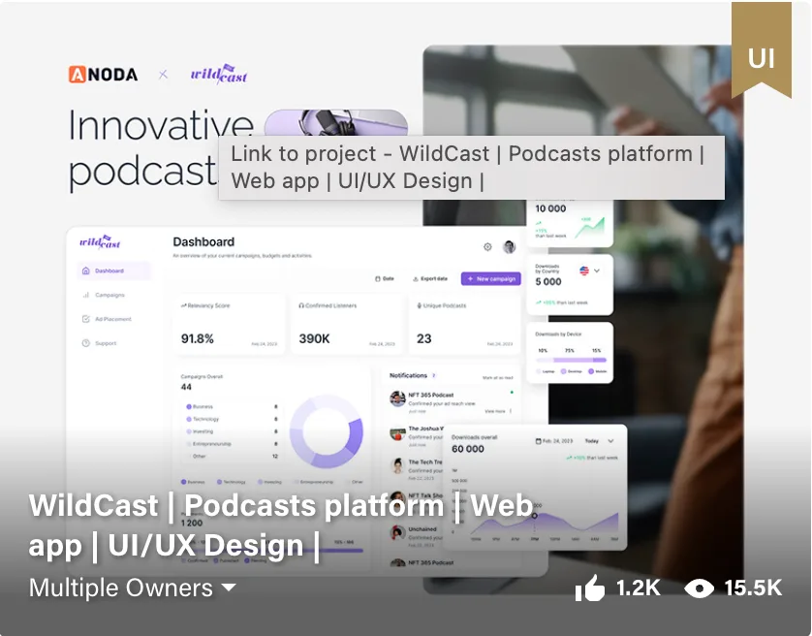Click the gold UI ribbon badge
This screenshot has height=636, width=812.
pyautogui.click(x=762, y=49)
